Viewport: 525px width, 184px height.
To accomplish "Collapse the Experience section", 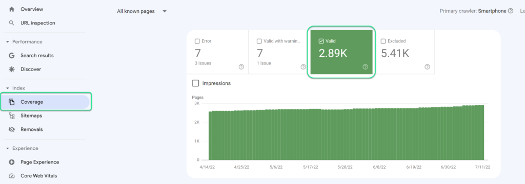I will pos(8,149).
